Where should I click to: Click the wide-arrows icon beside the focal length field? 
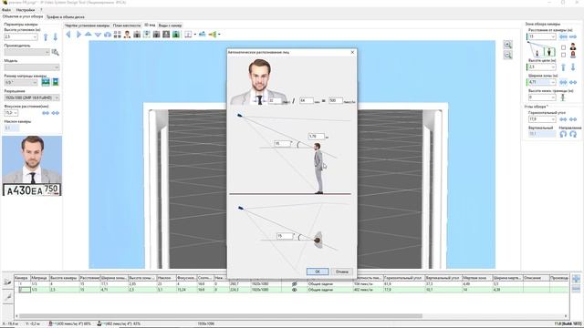[55, 113]
